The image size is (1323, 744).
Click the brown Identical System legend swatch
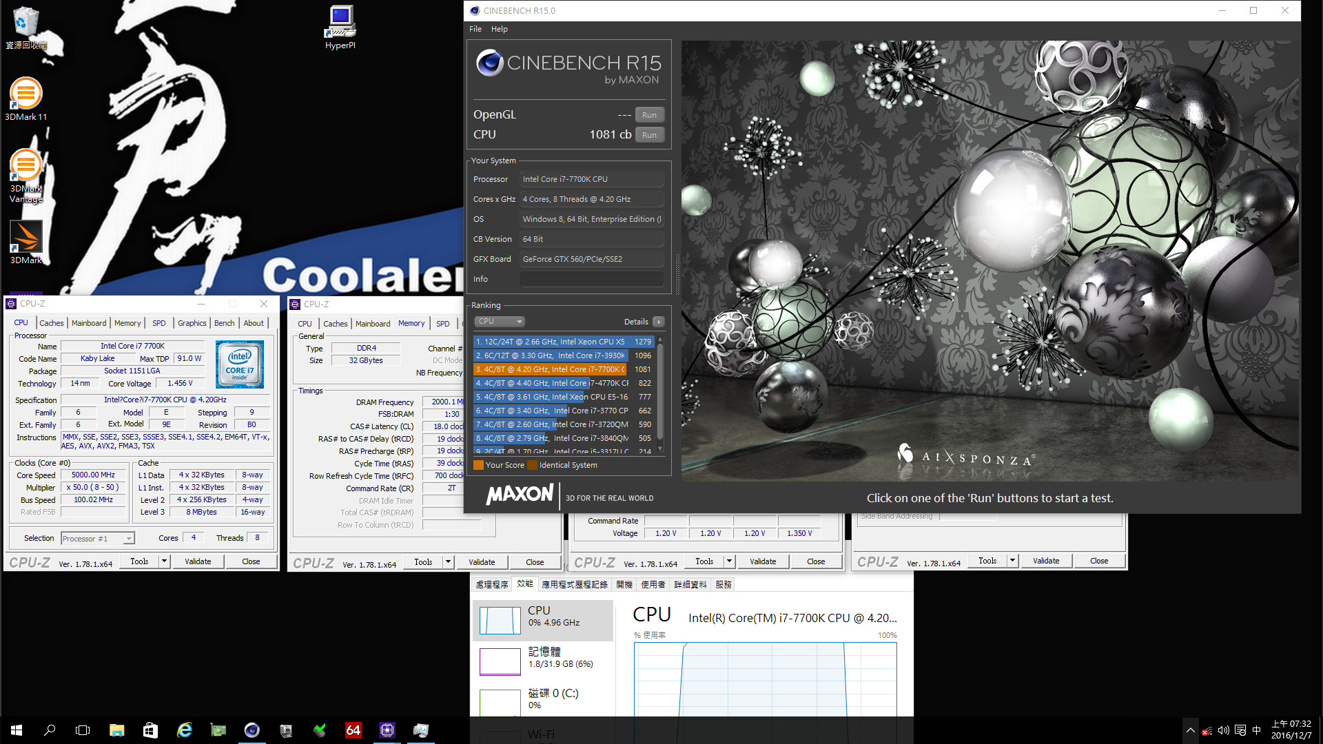coord(532,465)
